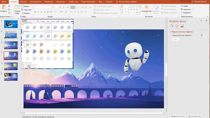Choose the gold yellow recolor variant

(55, 51)
